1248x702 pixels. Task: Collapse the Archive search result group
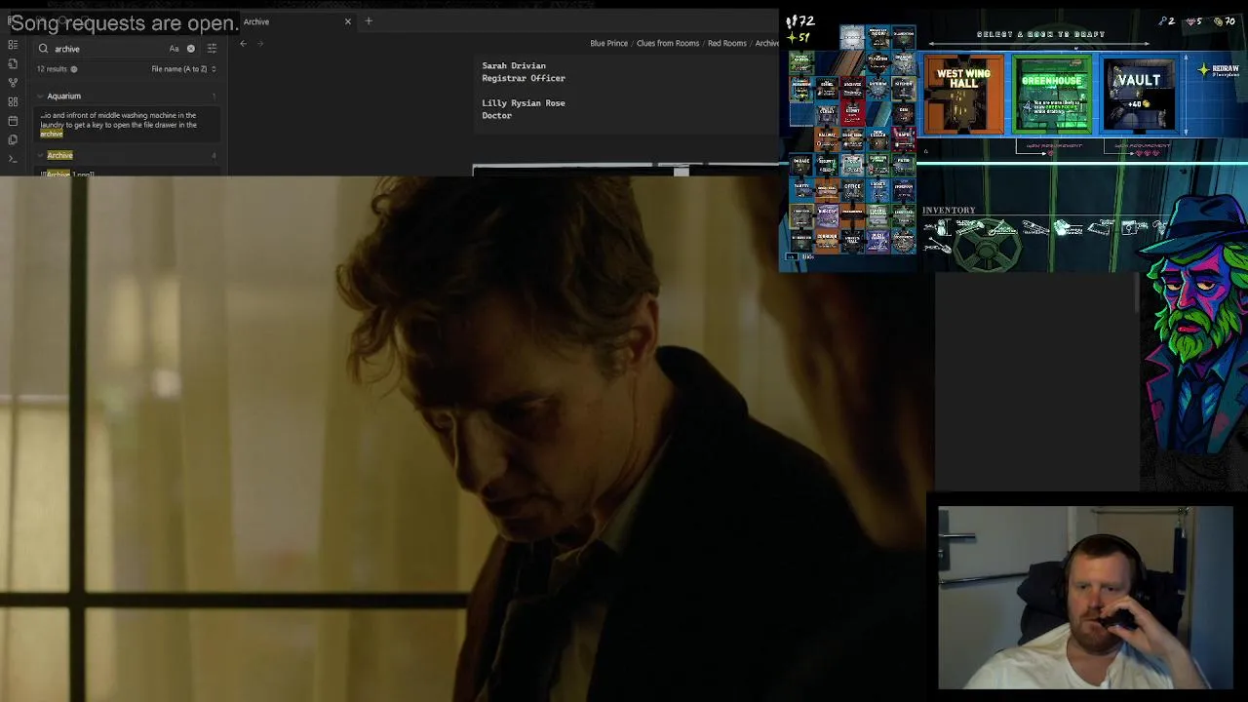coord(40,155)
